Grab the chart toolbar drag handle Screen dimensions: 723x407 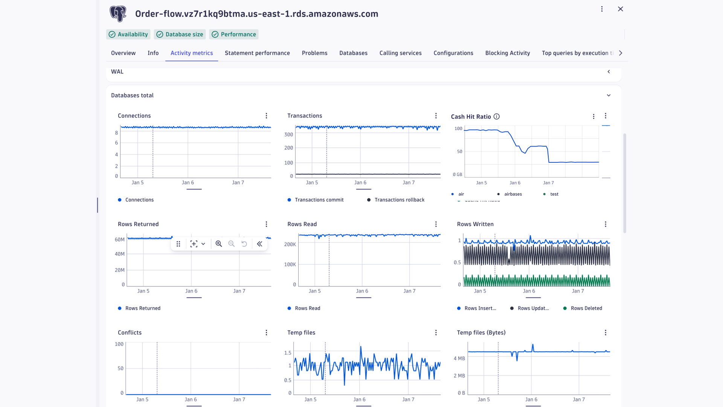click(x=178, y=244)
